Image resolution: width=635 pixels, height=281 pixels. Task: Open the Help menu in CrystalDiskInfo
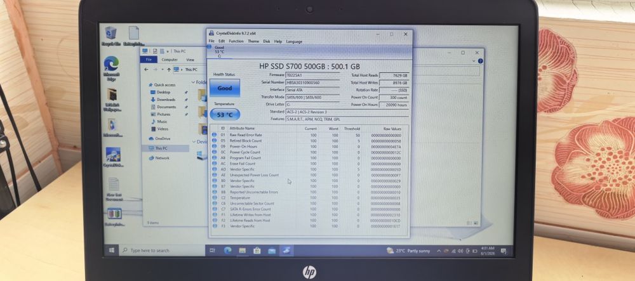click(278, 41)
